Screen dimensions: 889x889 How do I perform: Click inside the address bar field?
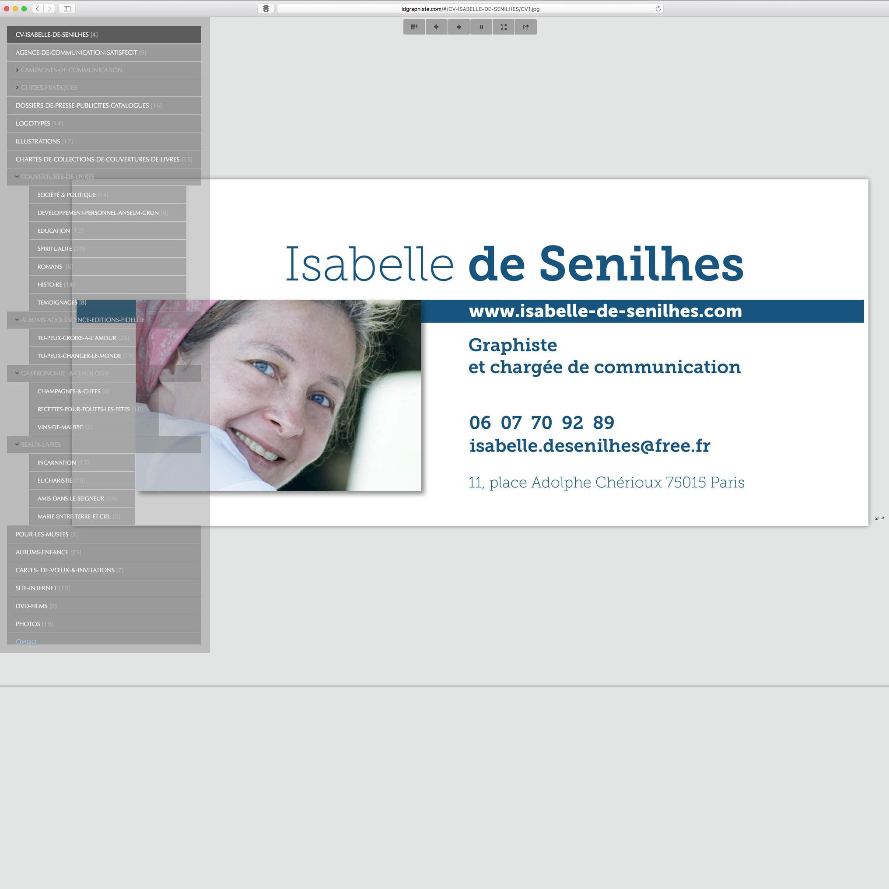coord(469,8)
